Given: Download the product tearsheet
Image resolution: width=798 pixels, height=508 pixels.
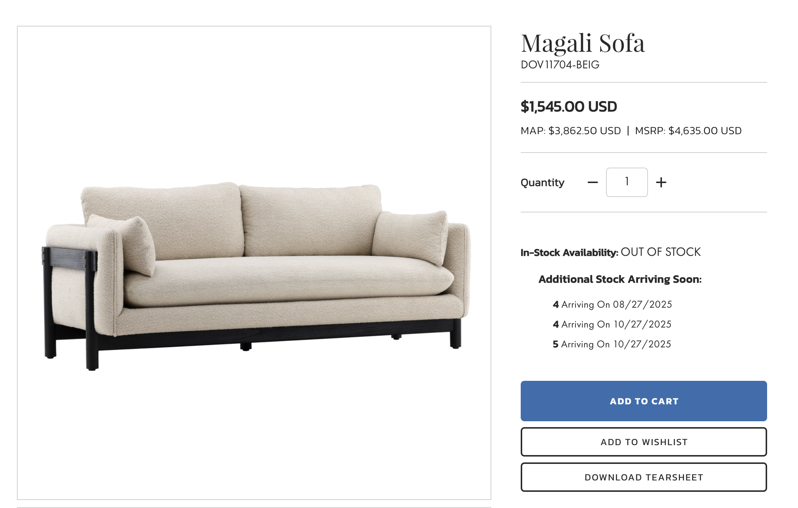Looking at the screenshot, I should (x=644, y=477).
